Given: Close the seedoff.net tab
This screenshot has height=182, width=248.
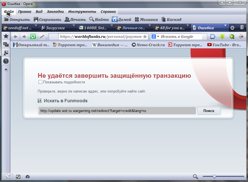Looking at the screenshot, I should tap(36, 25).
